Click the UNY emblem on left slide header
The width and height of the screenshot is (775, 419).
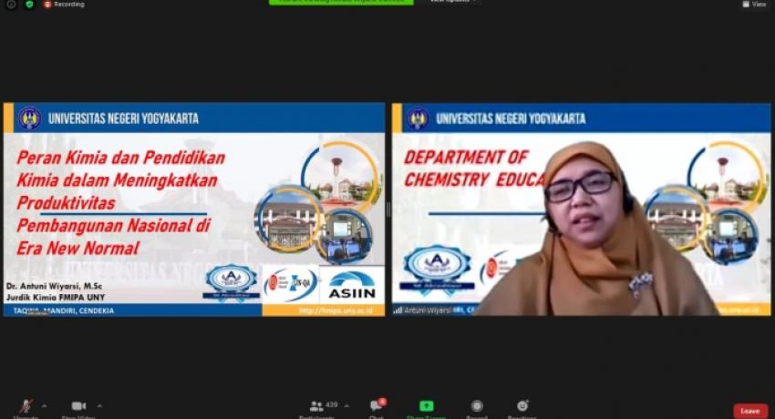(30, 118)
